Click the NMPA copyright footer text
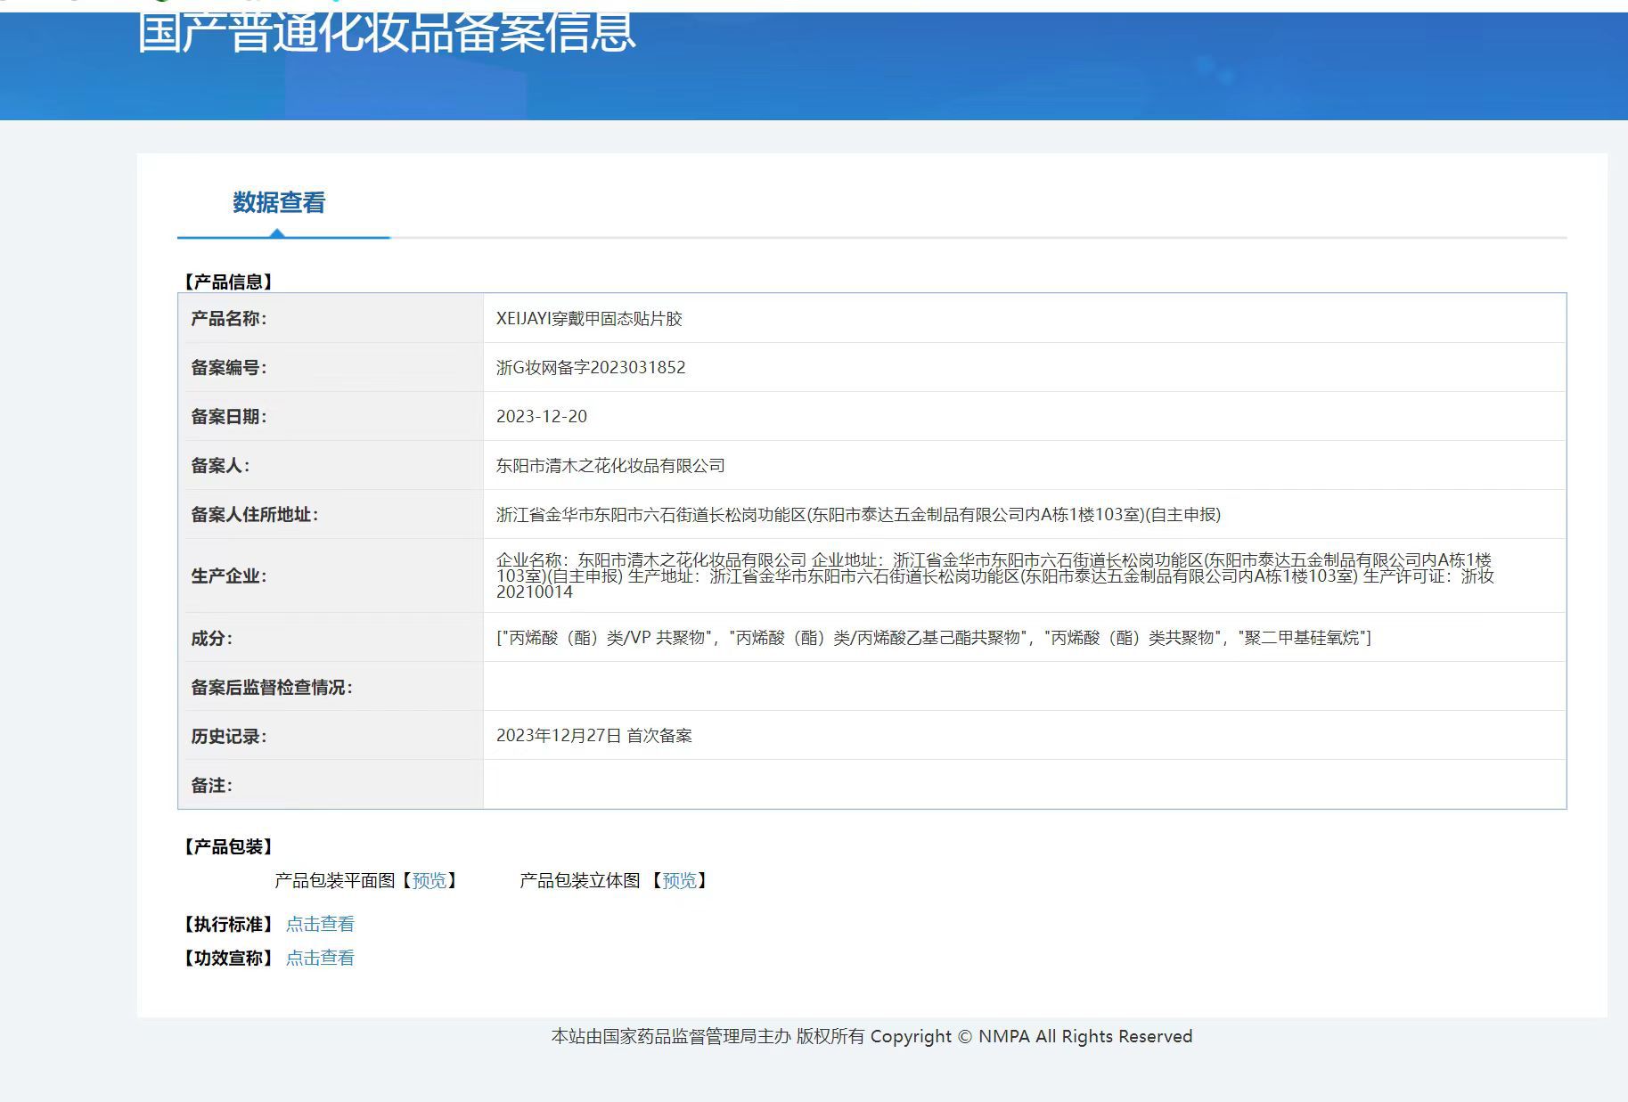The image size is (1628, 1102). tap(871, 1036)
